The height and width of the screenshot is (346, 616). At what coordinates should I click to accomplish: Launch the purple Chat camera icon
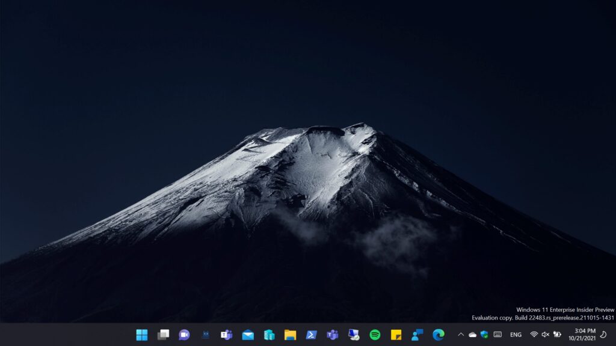(184, 335)
